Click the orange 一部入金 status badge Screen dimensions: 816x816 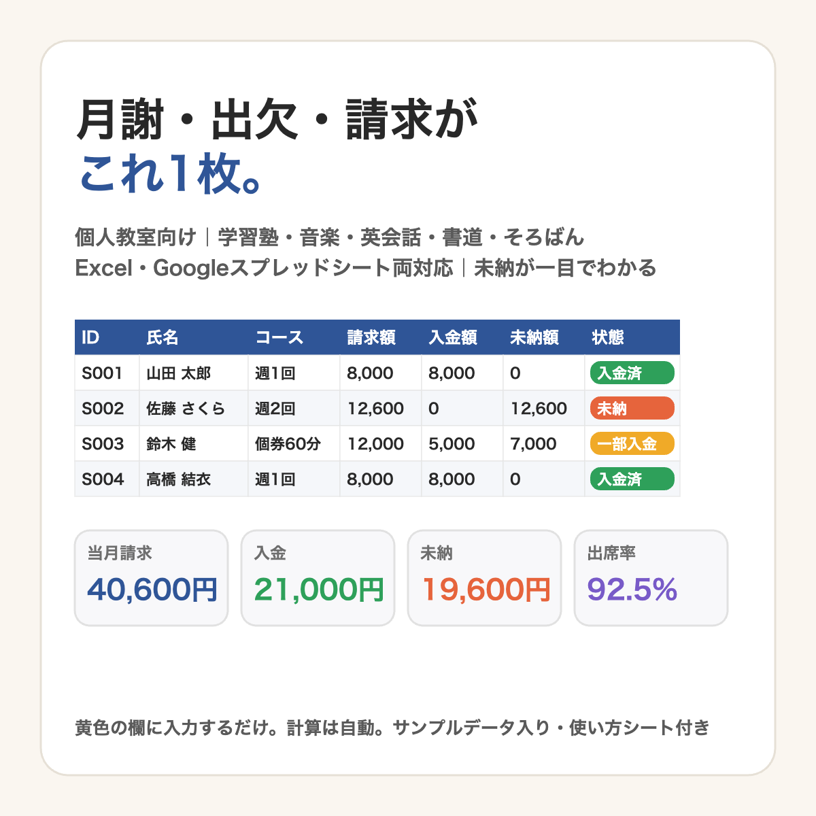[632, 443]
